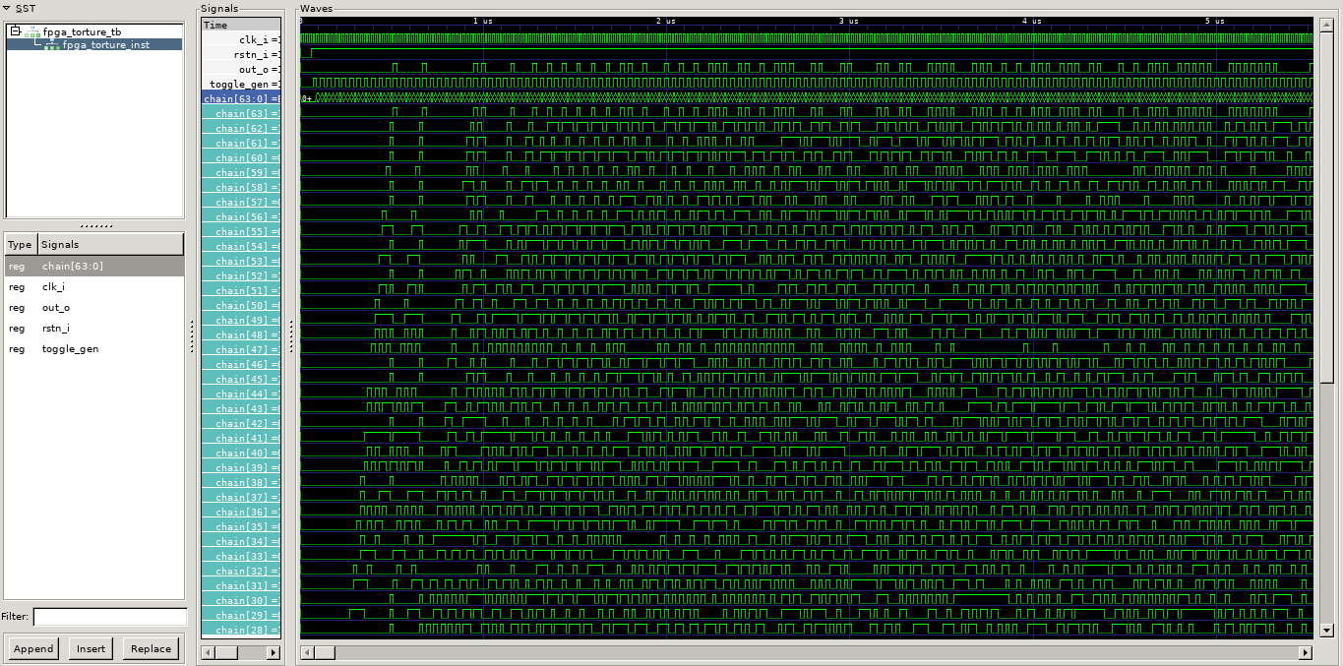The image size is (1343, 666).
Task: Select the chain[30] trace
Action: [241, 600]
